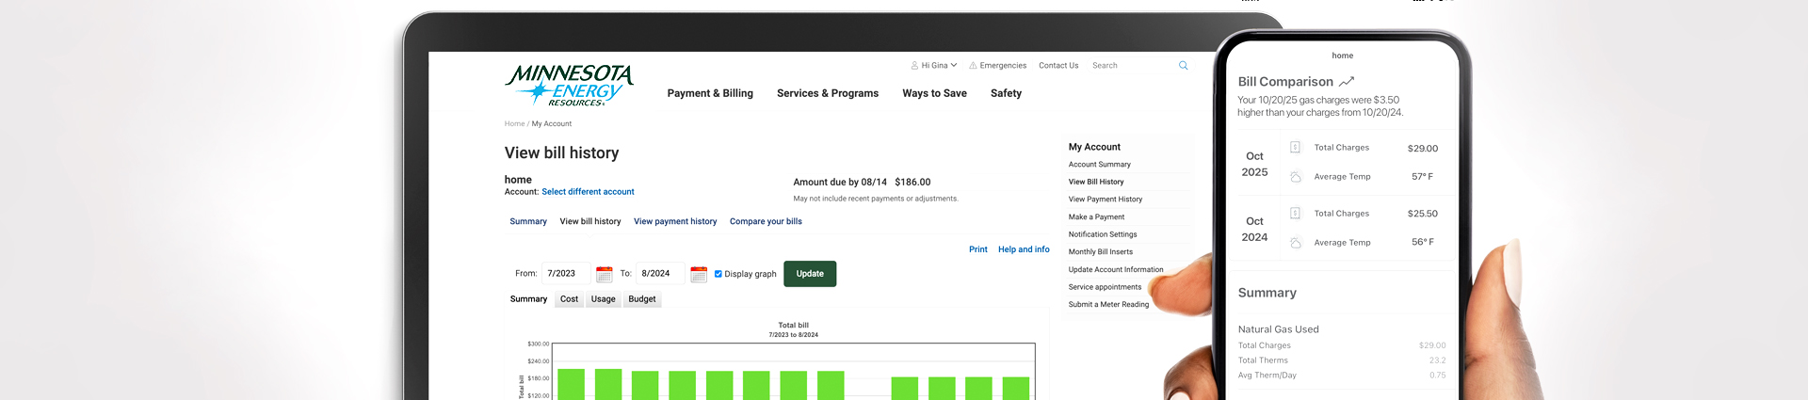1808x400 pixels.
Task: Click the Search input field
Action: pos(1133,66)
